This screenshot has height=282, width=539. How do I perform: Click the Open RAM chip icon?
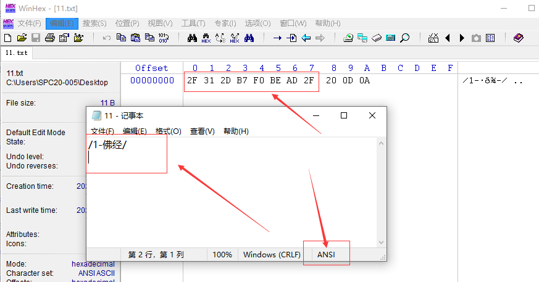pos(377,38)
